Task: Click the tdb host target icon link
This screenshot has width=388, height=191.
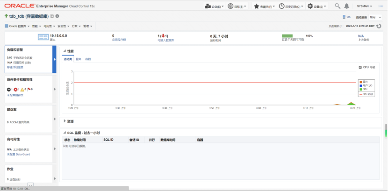Action: point(347,17)
